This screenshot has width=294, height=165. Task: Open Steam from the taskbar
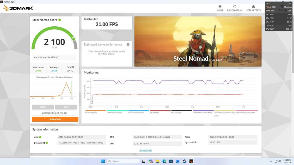point(185,161)
